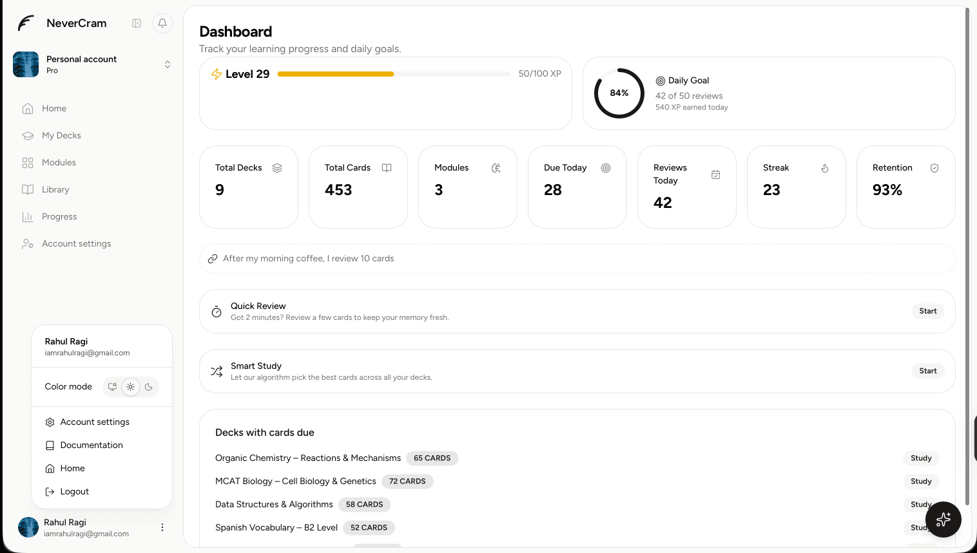Click the NeverCram feather logo
This screenshot has height=553, width=977.
point(26,23)
